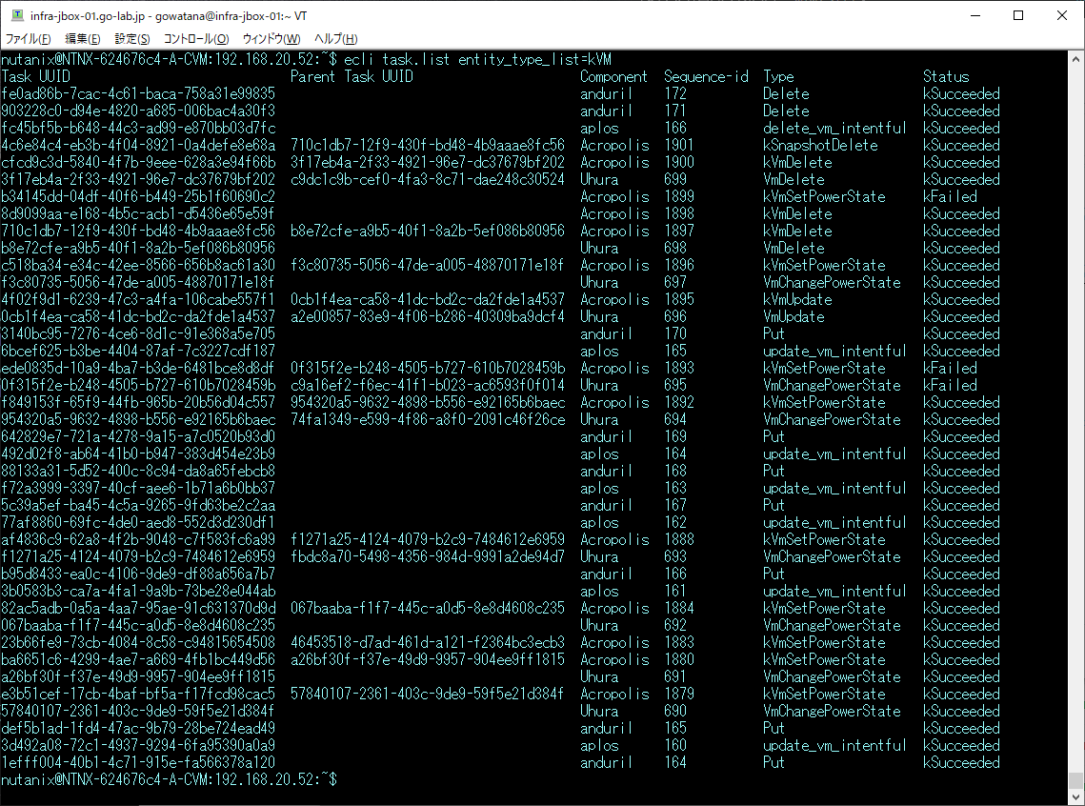Viewport: 1085px width, 806px height.
Task: Click the Tera Term icon in title bar
Action: tap(17, 15)
